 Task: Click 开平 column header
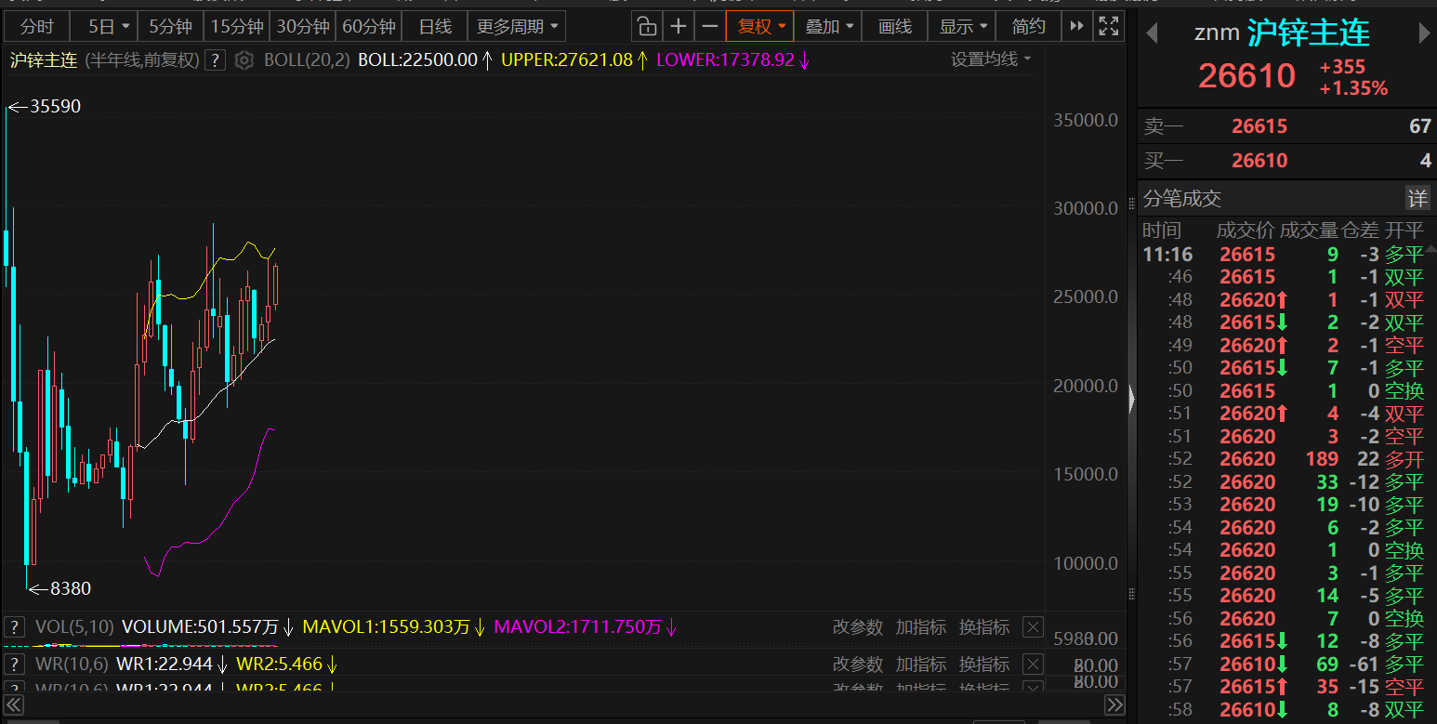pos(1404,230)
